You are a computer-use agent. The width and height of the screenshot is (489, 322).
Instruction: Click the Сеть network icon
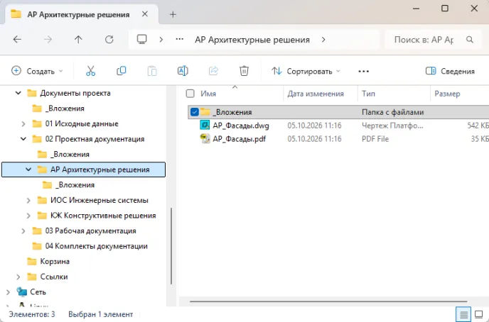[22, 292]
